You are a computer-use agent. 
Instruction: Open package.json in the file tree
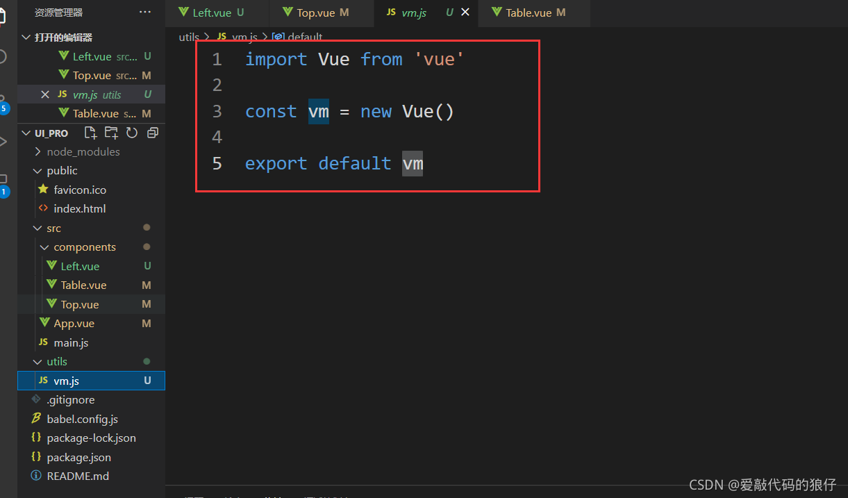(91, 458)
